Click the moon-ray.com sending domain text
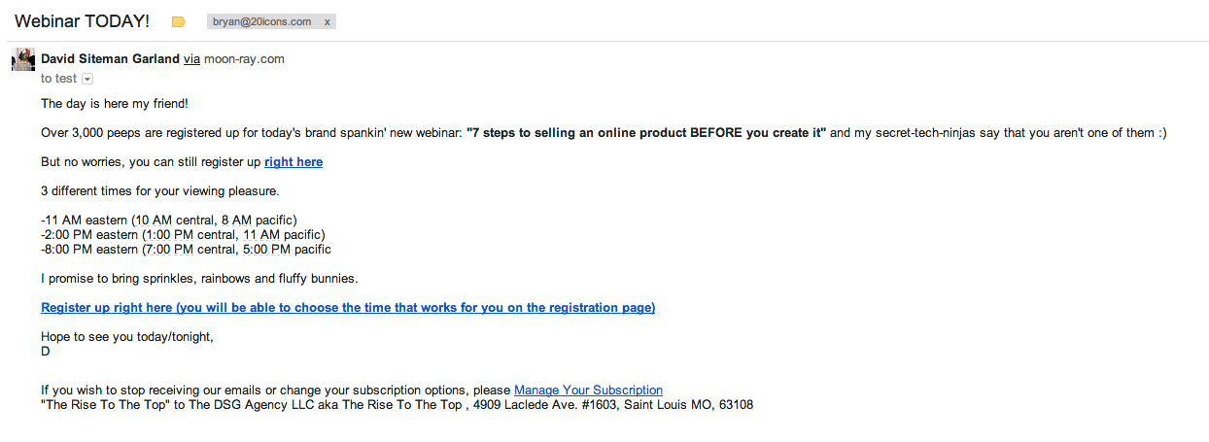This screenshot has width=1209, height=442. 244,58
